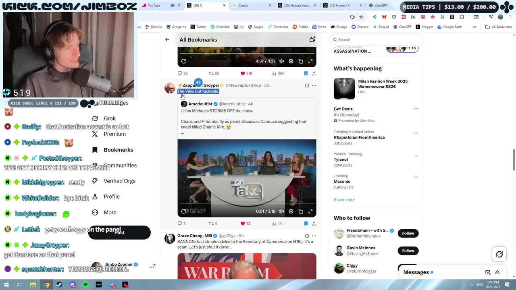The image size is (516, 290).
Task: Open Americultist quoted post author
Action: tap(200, 104)
